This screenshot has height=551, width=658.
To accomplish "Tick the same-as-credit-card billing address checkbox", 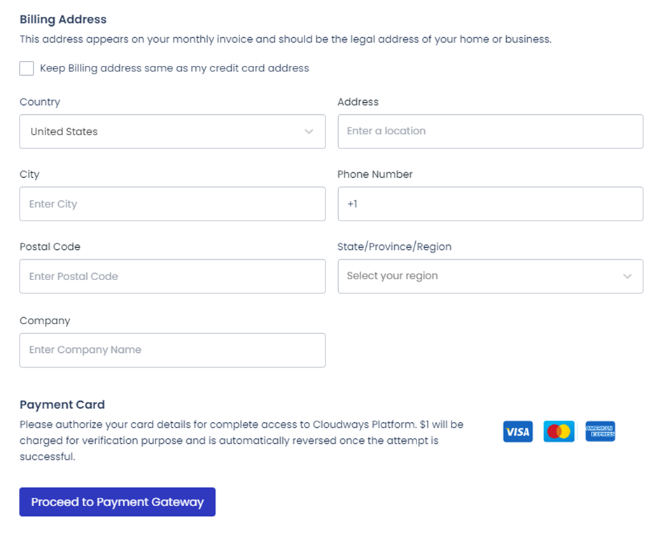I will tap(27, 68).
